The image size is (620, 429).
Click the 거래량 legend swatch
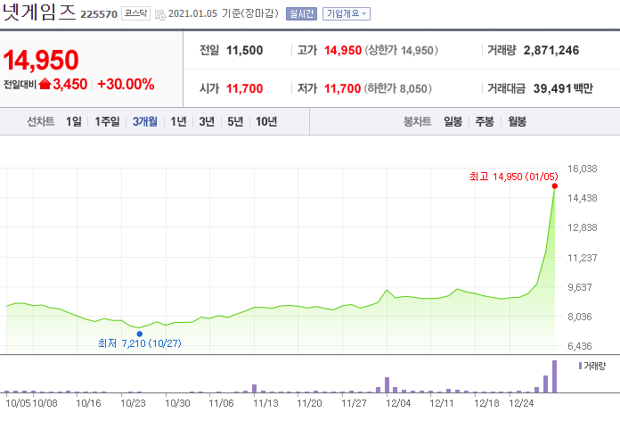coord(580,366)
